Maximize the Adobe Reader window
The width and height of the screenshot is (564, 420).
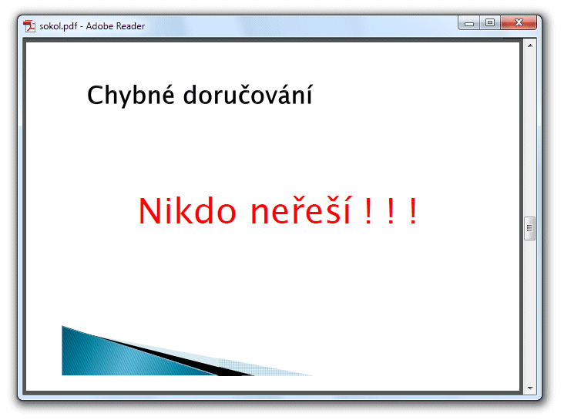(490, 23)
